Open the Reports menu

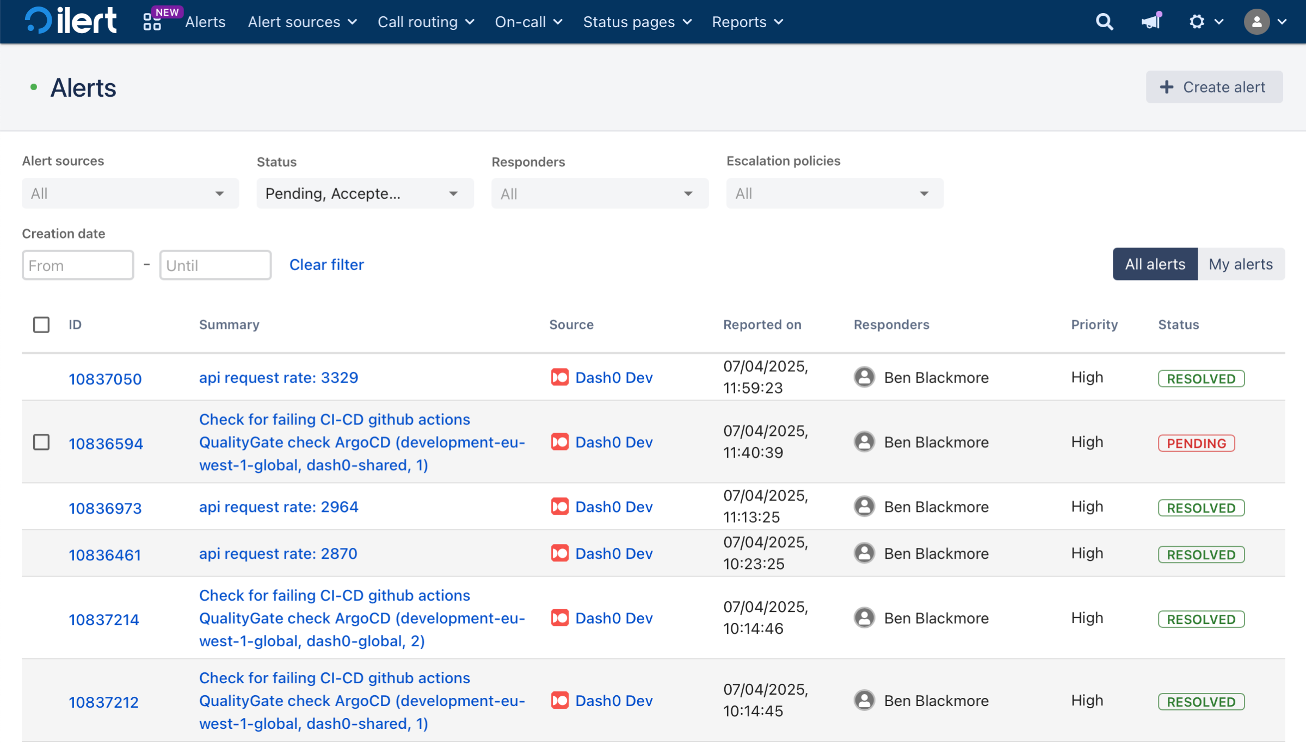point(747,22)
